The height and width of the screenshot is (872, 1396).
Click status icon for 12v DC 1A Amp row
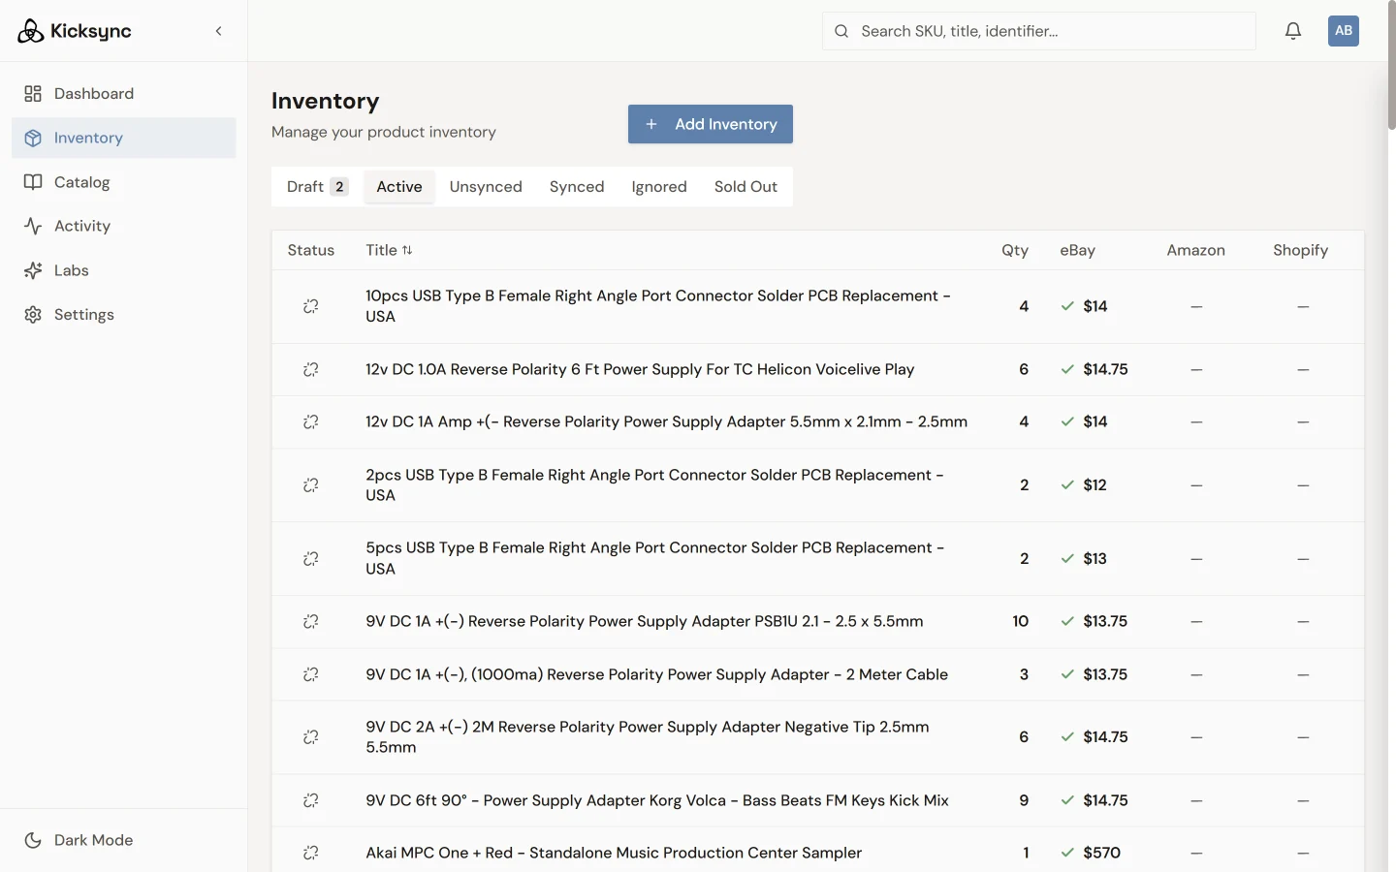pos(311,421)
